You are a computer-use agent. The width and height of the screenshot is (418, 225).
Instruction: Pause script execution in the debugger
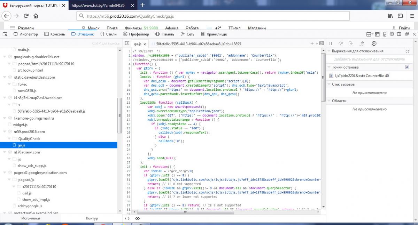coord(330,43)
